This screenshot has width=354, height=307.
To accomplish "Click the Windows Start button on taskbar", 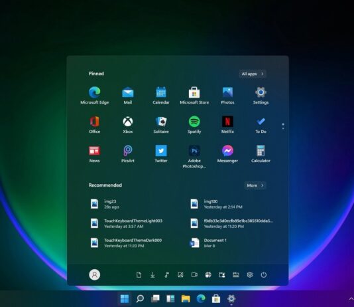I will 125,298.
